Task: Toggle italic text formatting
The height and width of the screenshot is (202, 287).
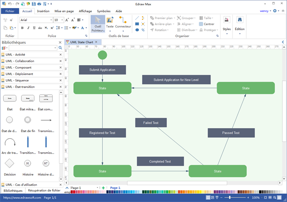Action: tap(28, 28)
